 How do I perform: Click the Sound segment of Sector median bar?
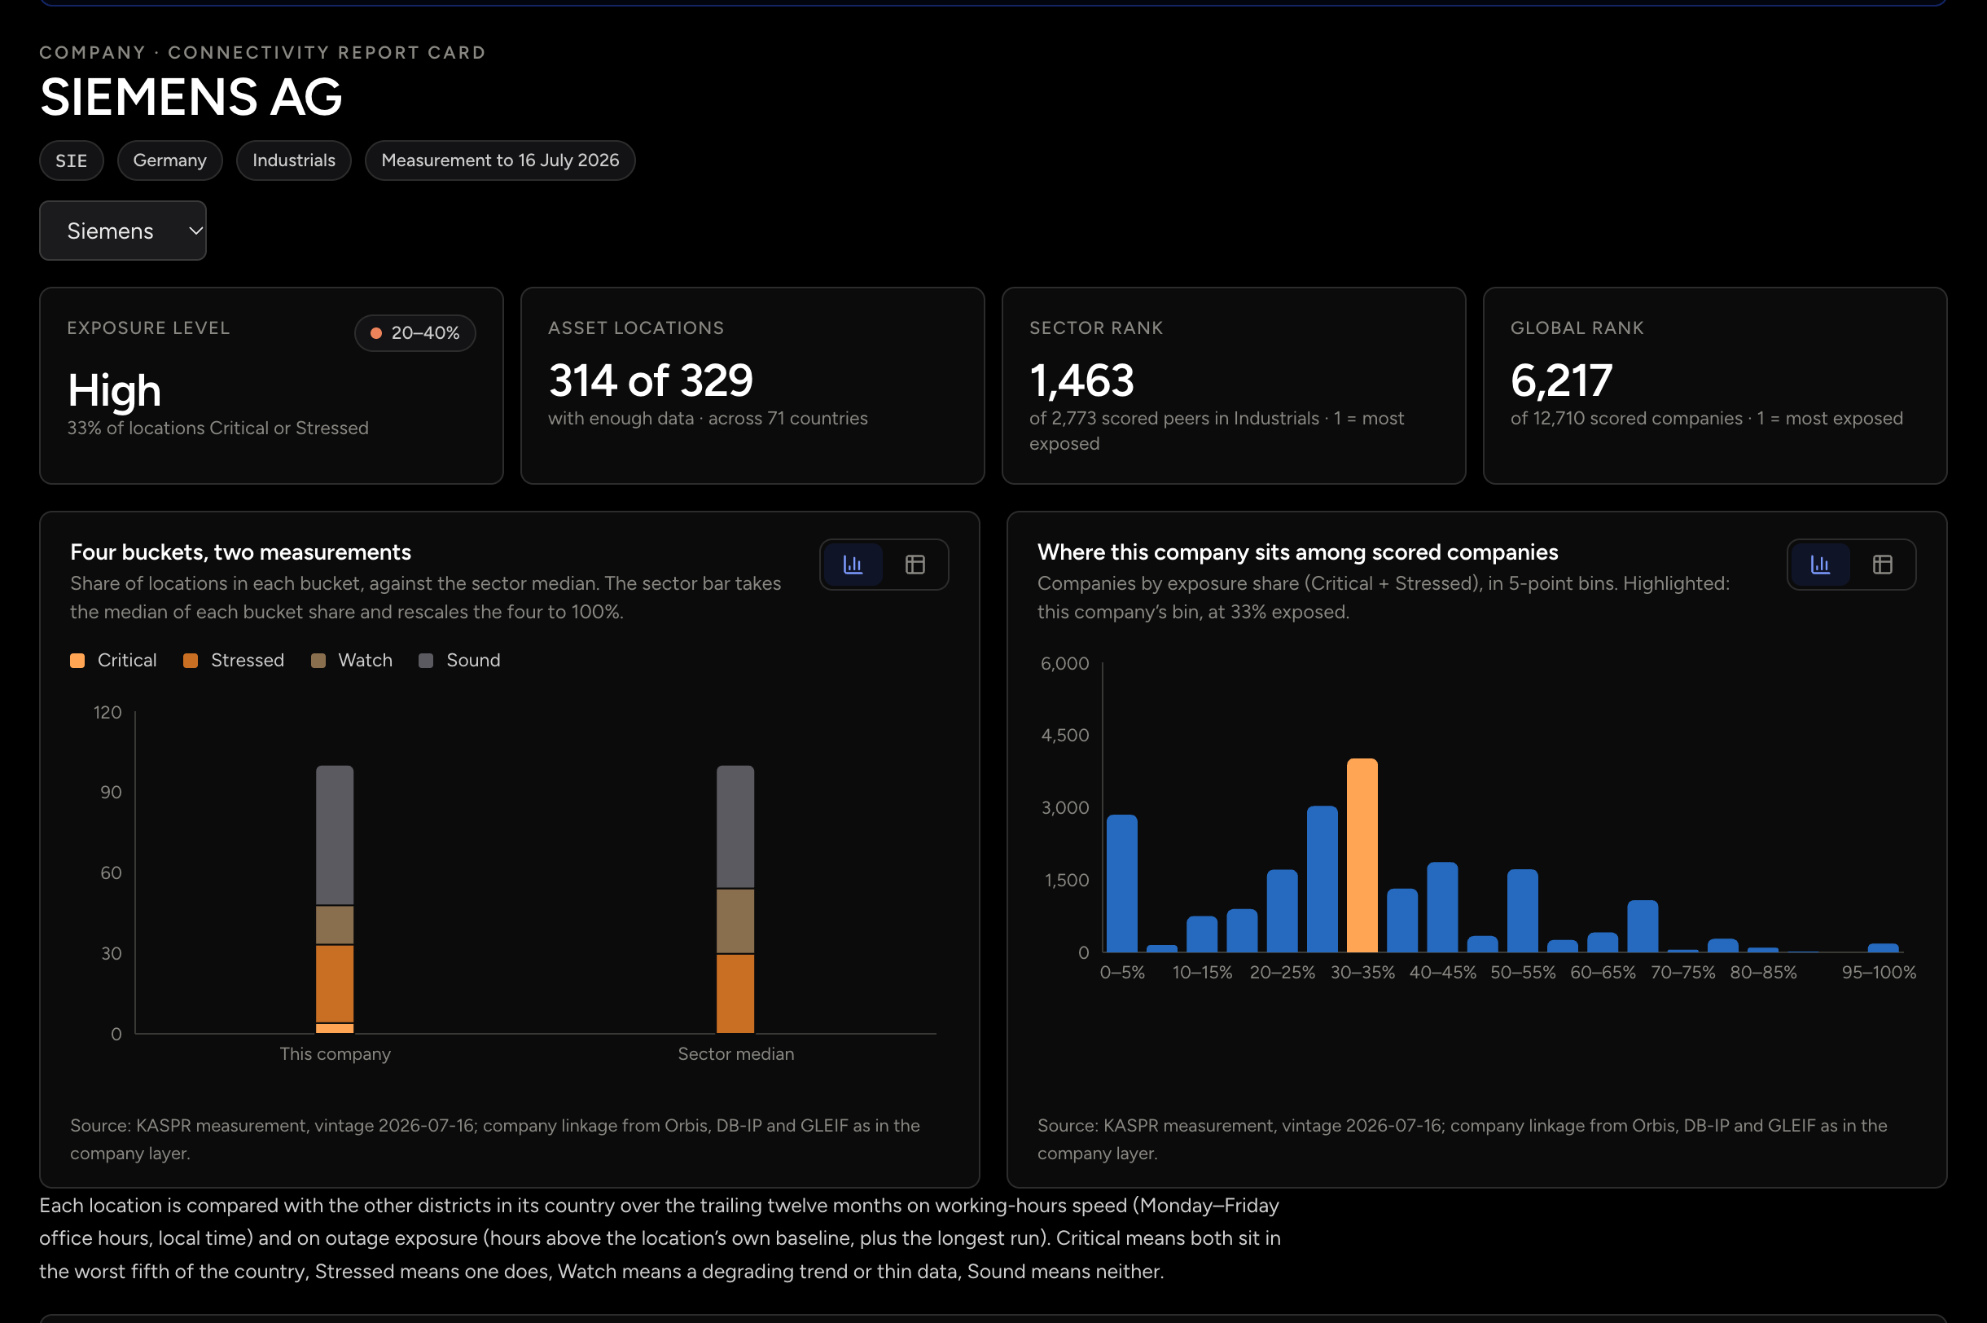[735, 826]
